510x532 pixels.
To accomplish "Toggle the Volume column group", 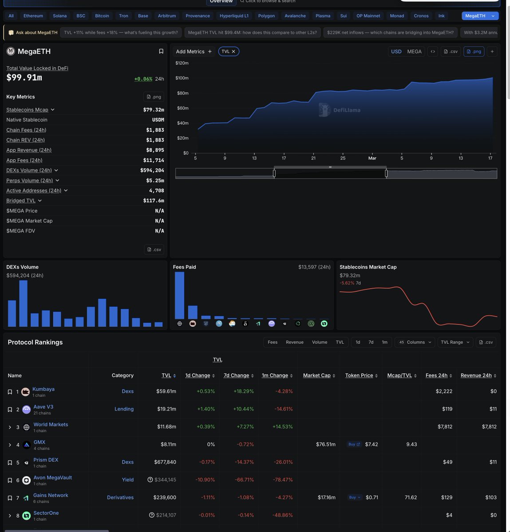I will tap(320, 342).
